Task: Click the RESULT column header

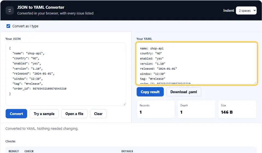Action: [x=14, y=151]
